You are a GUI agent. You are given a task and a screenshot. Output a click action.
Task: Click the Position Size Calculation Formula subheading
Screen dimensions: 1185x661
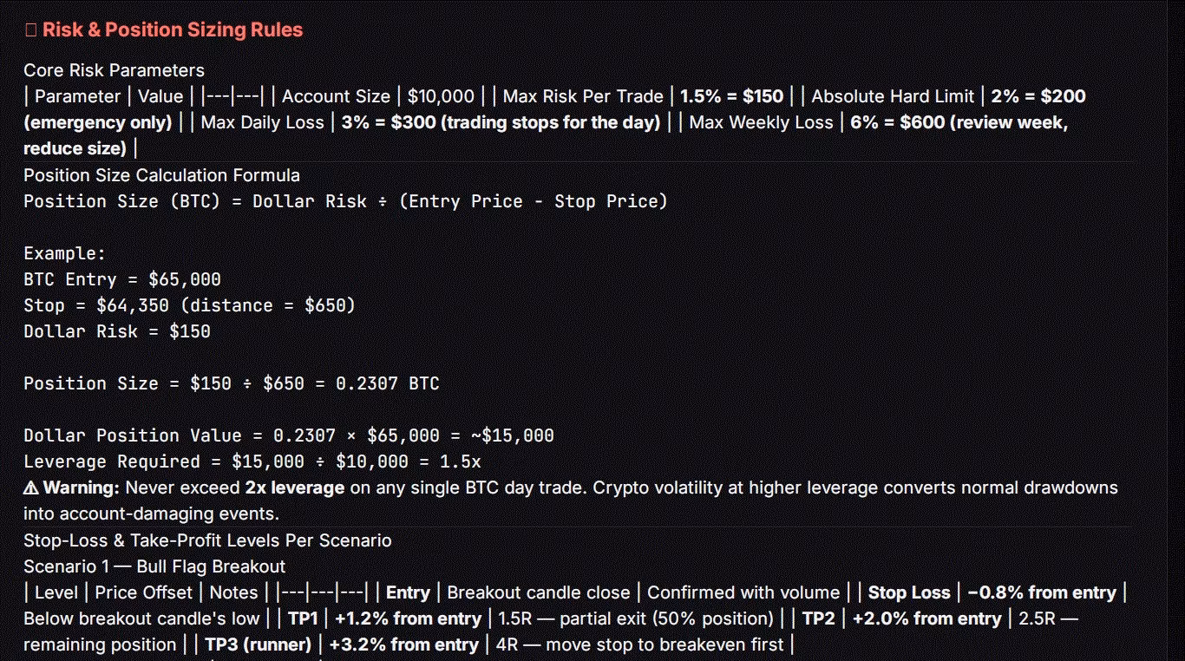point(161,175)
